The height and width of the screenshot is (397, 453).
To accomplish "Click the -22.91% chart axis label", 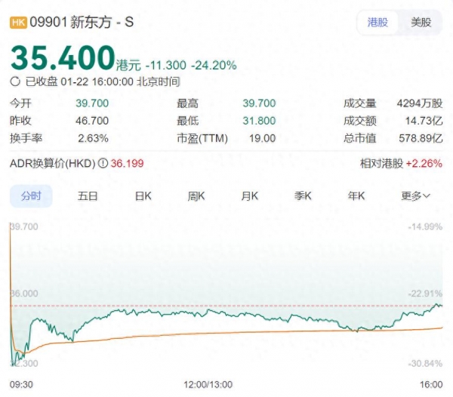I will [425, 294].
